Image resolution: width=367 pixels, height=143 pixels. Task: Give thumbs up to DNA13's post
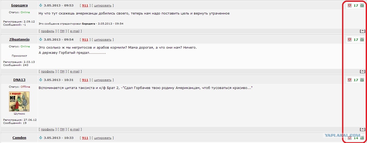362,80
